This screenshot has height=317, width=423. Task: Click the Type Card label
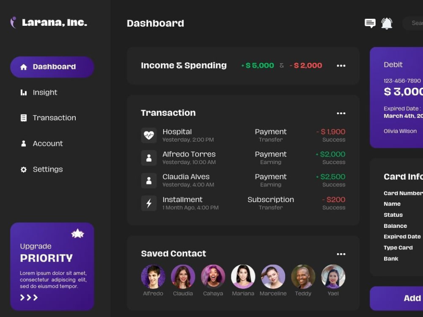tap(398, 247)
